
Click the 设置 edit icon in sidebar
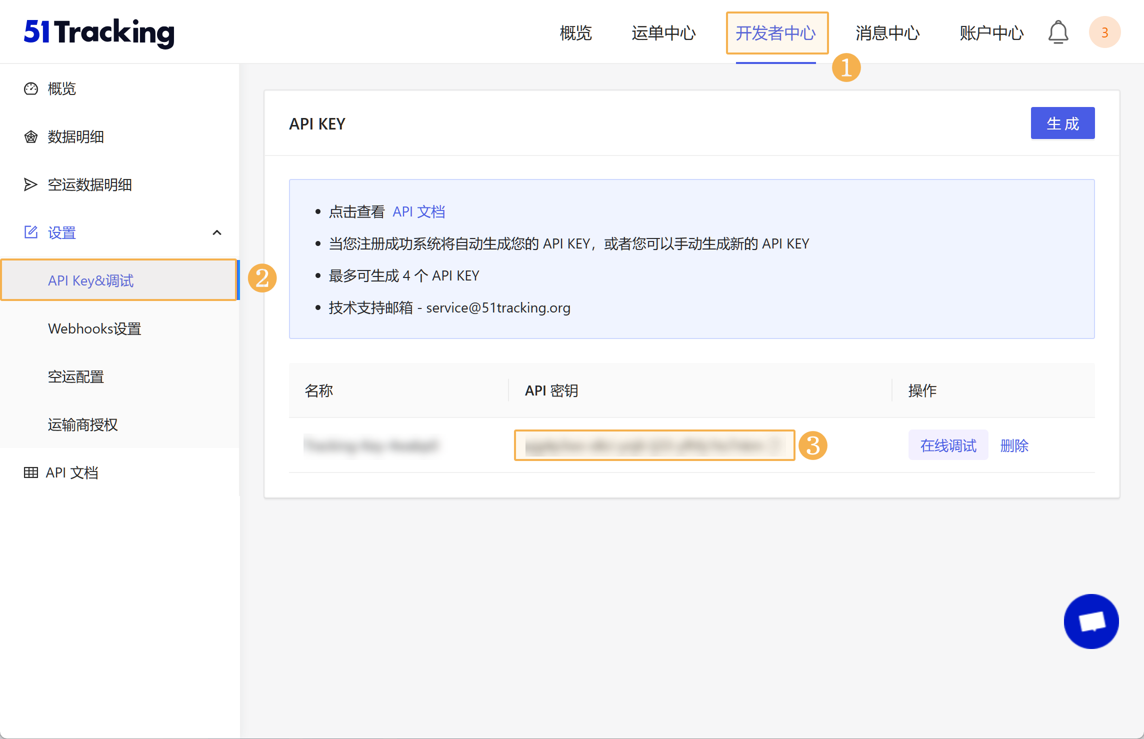tap(31, 232)
